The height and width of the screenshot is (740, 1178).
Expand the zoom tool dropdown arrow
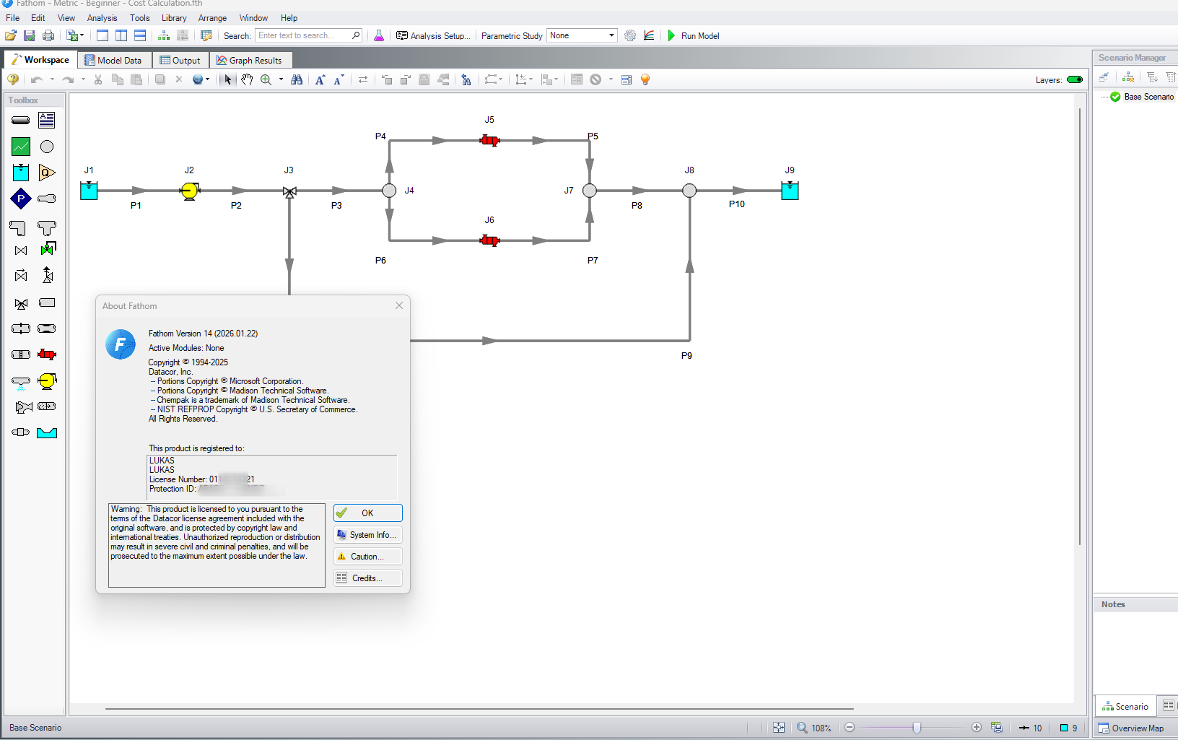click(281, 79)
